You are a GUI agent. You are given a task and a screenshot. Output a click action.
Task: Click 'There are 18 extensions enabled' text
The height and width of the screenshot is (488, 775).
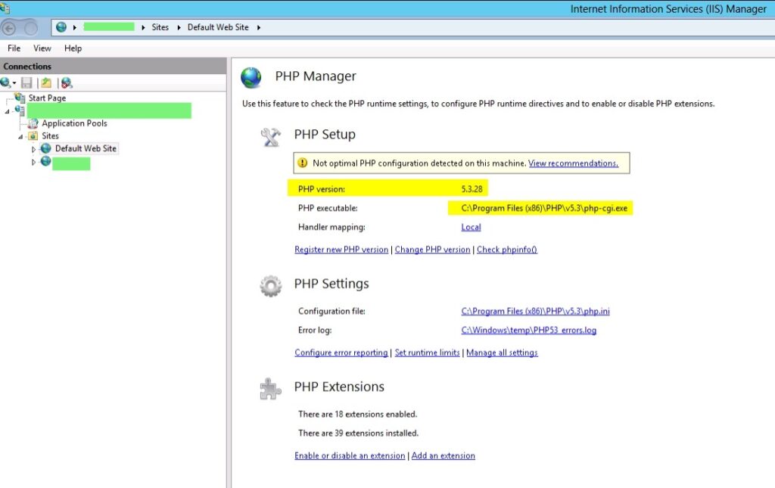(357, 414)
